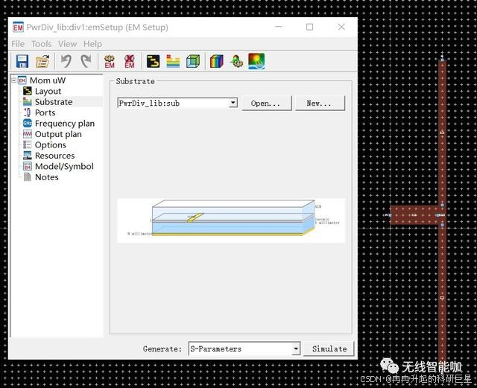Click the stop EM simulation red X icon
Screen dimensions: 477x388
tap(130, 61)
